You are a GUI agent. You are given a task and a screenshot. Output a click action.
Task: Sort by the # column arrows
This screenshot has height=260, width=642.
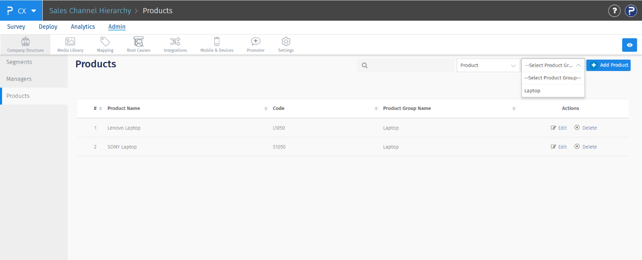coord(100,109)
